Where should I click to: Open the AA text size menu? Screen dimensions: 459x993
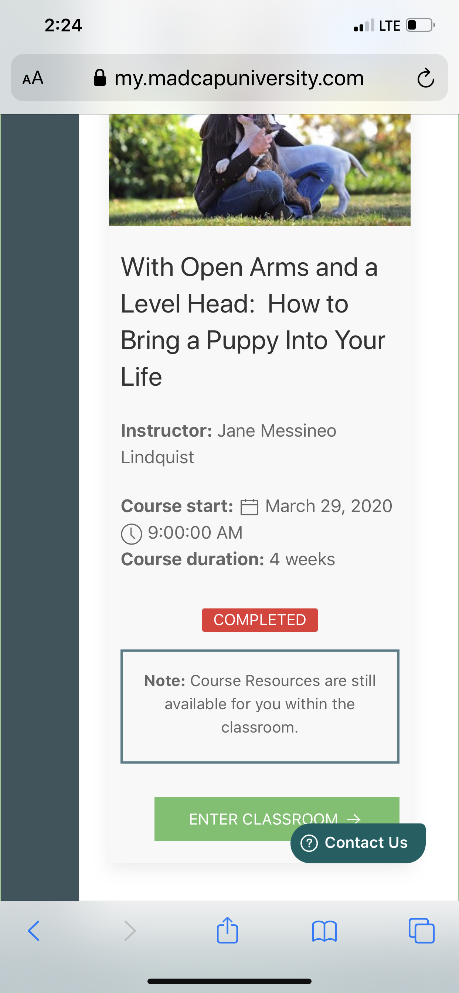(x=33, y=78)
